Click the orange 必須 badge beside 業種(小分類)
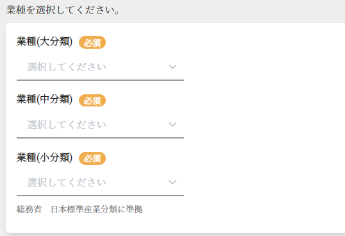The image size is (345, 236). pyautogui.click(x=92, y=158)
